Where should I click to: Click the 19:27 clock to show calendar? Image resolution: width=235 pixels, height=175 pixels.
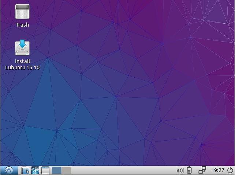(x=218, y=170)
